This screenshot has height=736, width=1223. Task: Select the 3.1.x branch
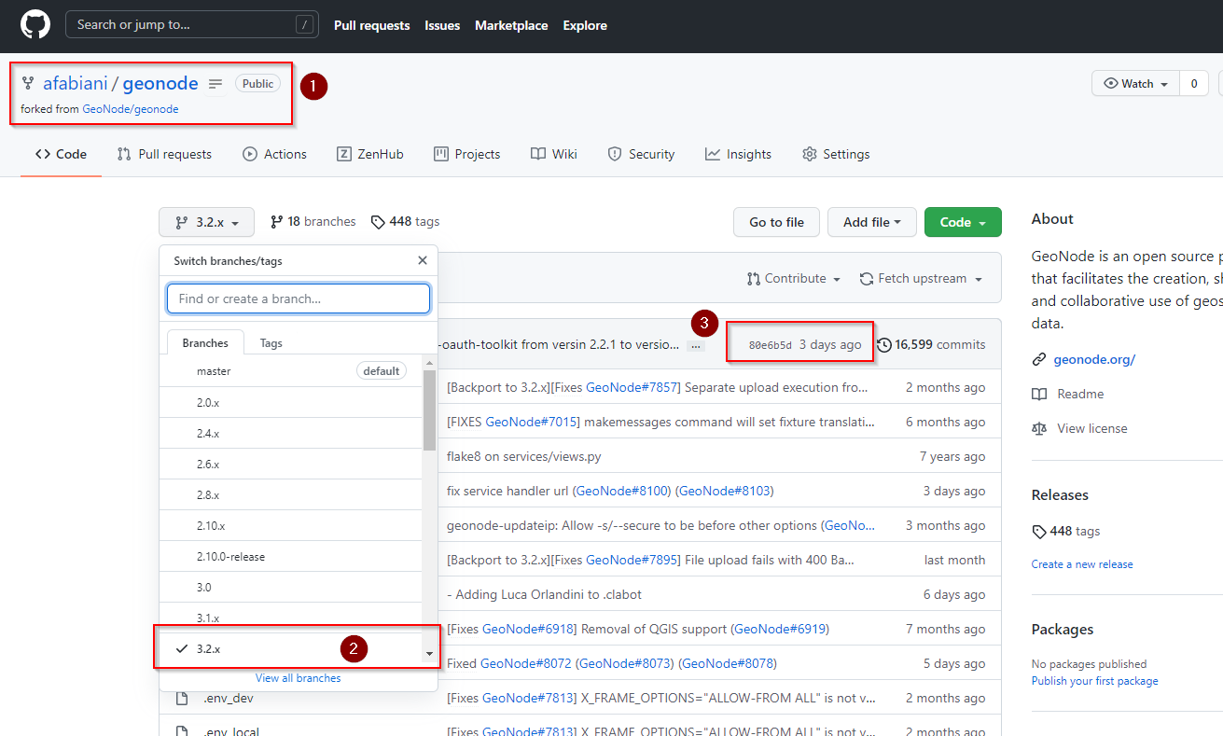pos(291,618)
